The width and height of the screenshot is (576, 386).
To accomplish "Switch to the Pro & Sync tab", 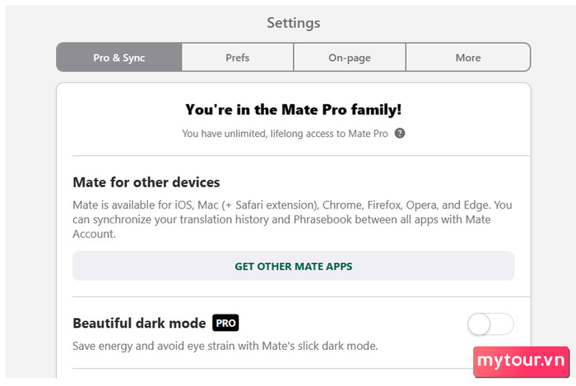I will (119, 57).
